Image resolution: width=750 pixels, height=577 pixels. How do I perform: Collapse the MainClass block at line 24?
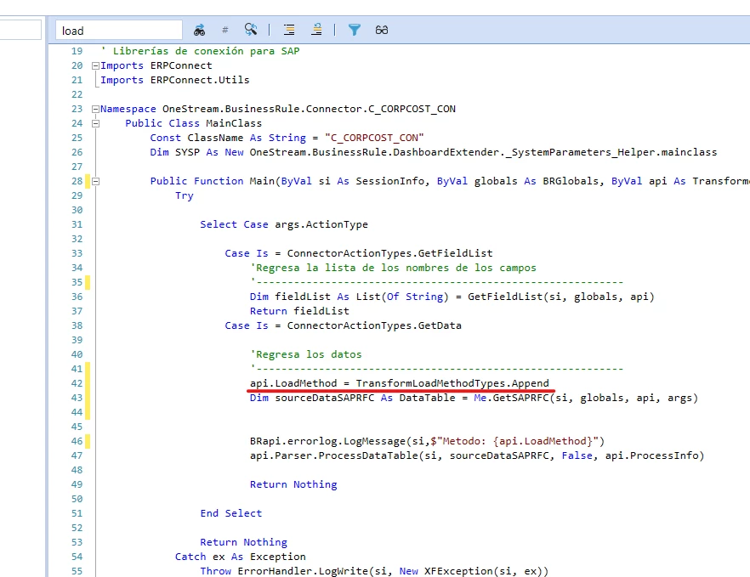coord(95,123)
